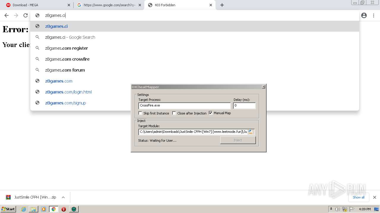Open Chrome's three-dot menu
The height and width of the screenshot is (213, 380).
(374, 15)
